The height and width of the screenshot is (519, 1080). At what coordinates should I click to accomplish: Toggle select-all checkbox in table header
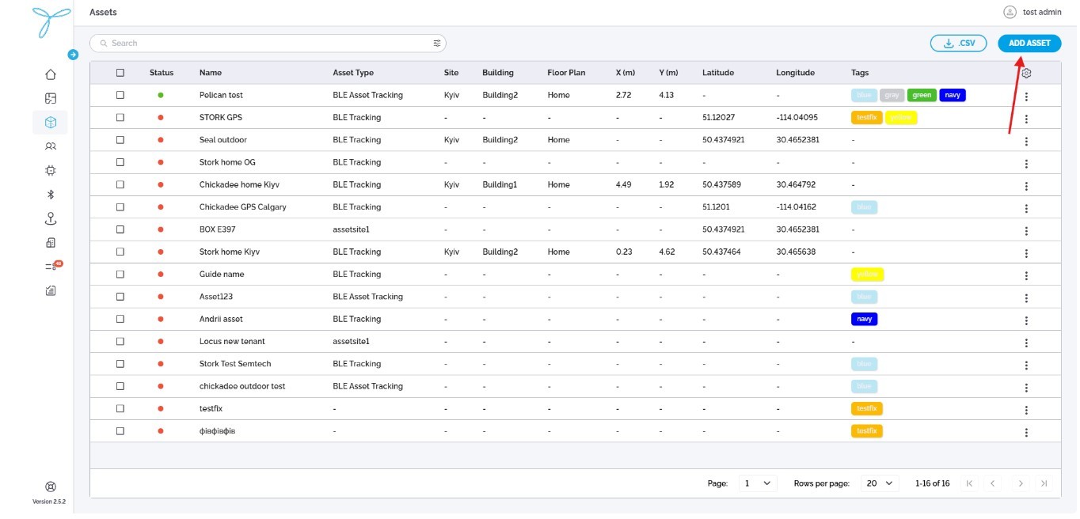pos(120,73)
